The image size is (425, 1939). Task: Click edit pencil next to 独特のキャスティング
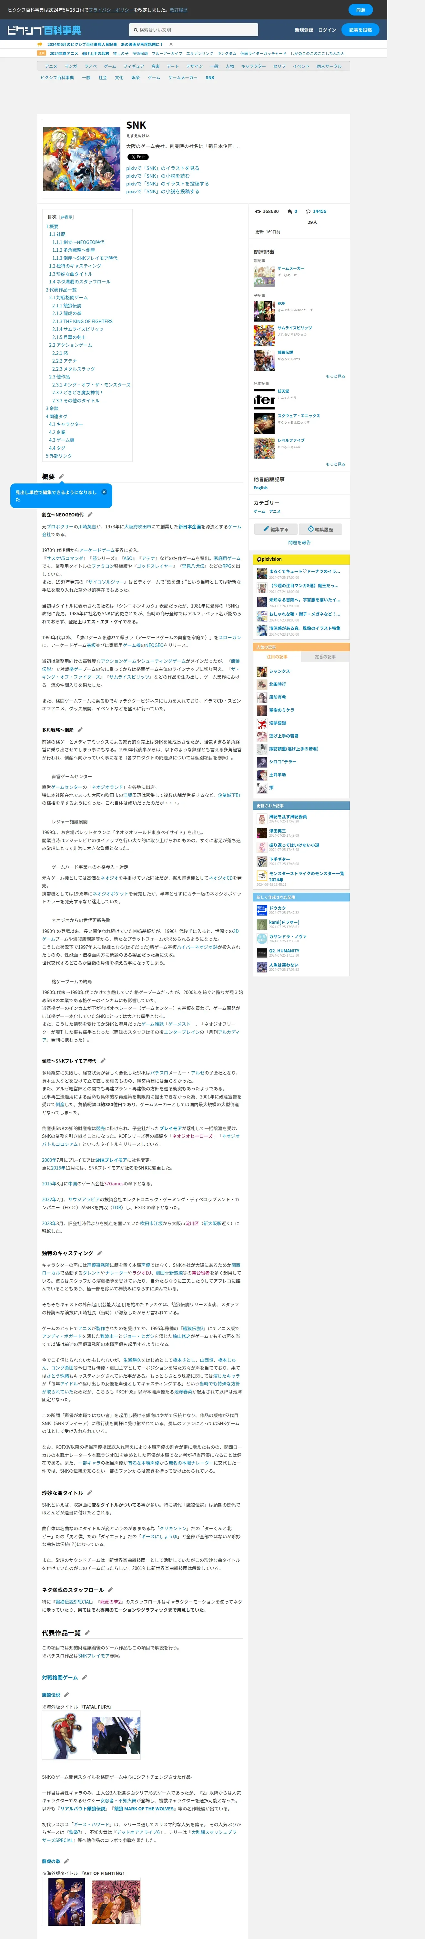click(x=100, y=1253)
